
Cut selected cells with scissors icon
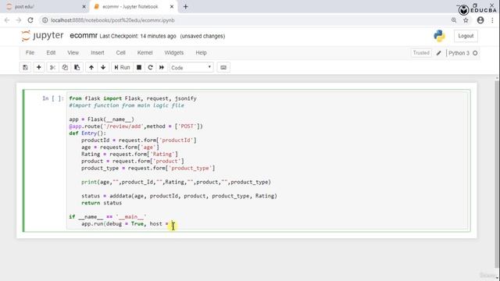click(52, 68)
